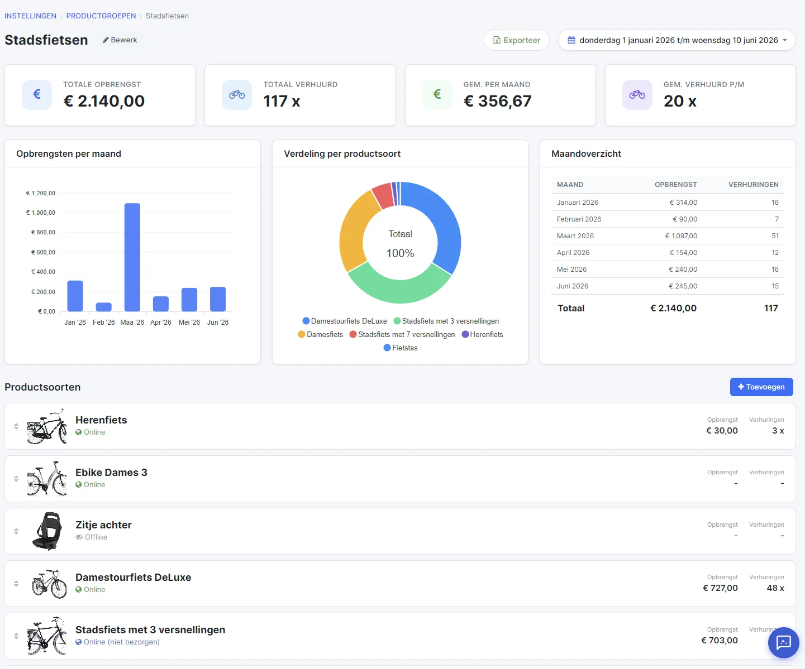Open the chat support bubble icon
The height and width of the screenshot is (669, 805).
coord(784,643)
